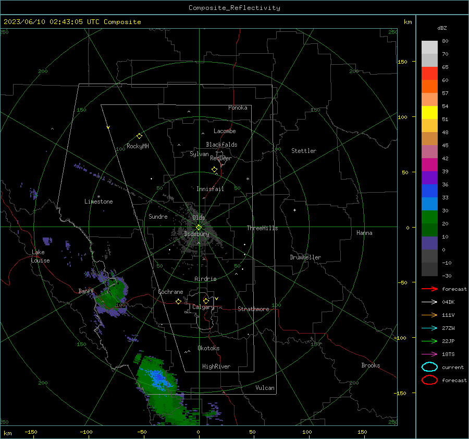Click the green 22JP arrow icon

[429, 341]
